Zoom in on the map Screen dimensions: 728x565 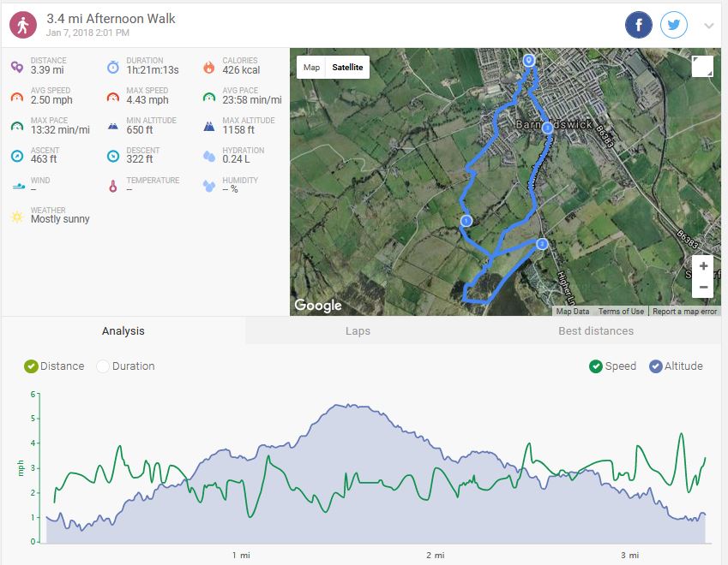pyautogui.click(x=702, y=266)
